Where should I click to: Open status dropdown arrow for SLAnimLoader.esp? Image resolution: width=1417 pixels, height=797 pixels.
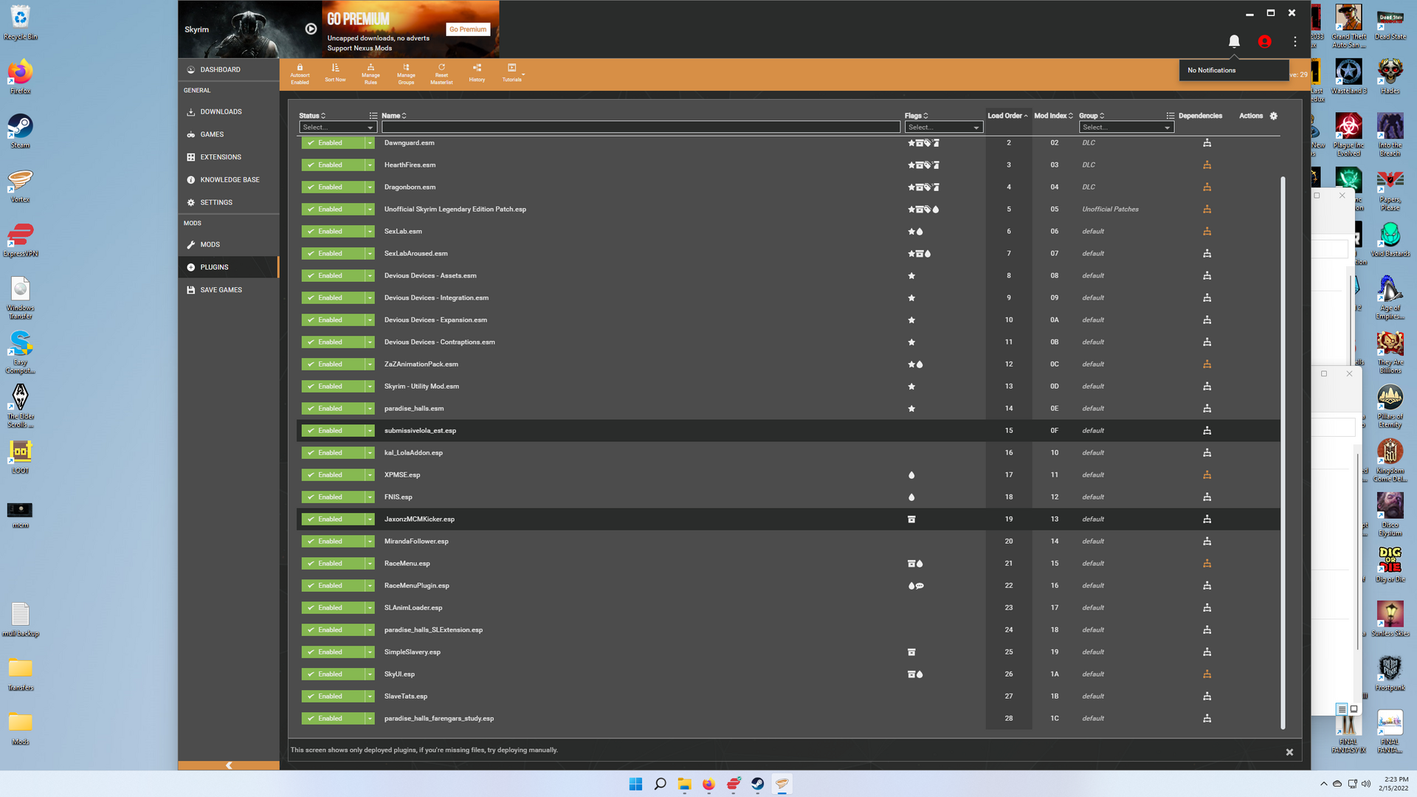point(370,607)
